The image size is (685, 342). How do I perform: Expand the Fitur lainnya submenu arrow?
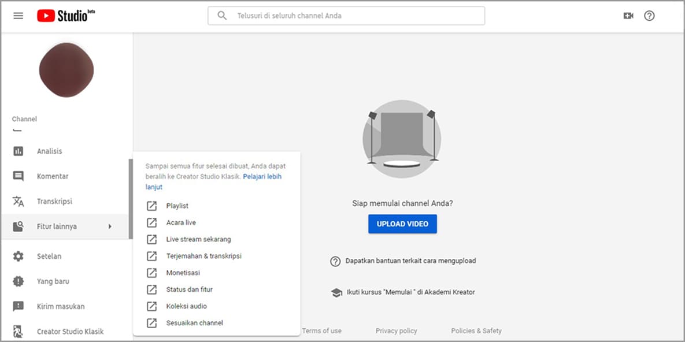click(110, 226)
